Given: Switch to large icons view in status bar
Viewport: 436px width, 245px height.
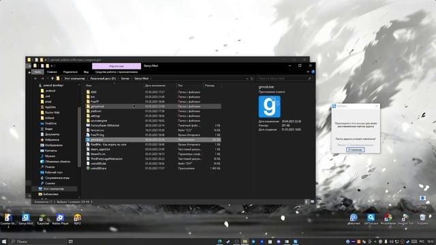Looking at the screenshot, I should tap(312, 201).
